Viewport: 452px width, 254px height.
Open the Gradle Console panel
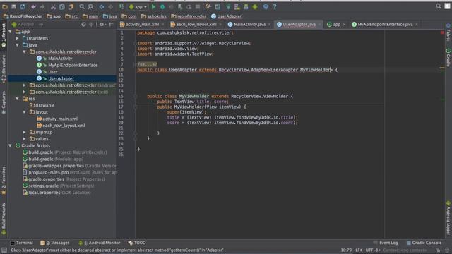424,243
